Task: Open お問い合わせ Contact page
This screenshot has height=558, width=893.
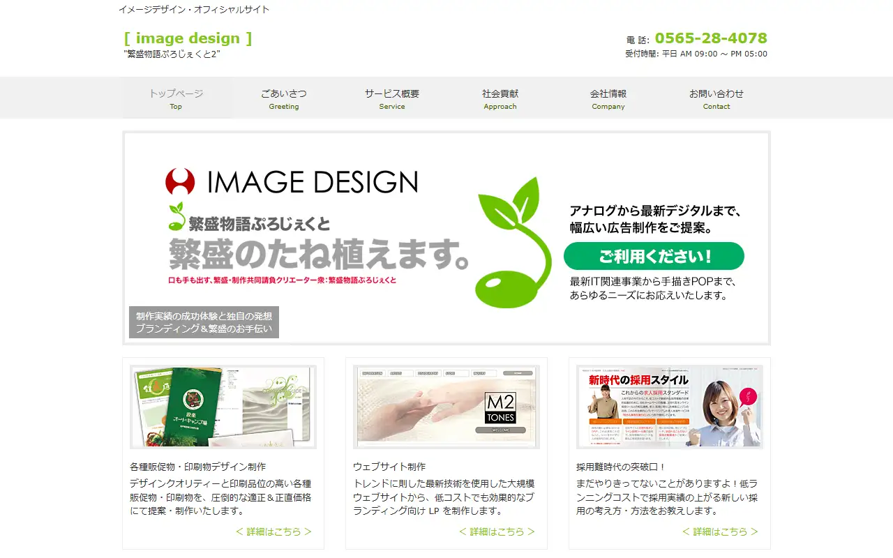Action: pos(716,98)
